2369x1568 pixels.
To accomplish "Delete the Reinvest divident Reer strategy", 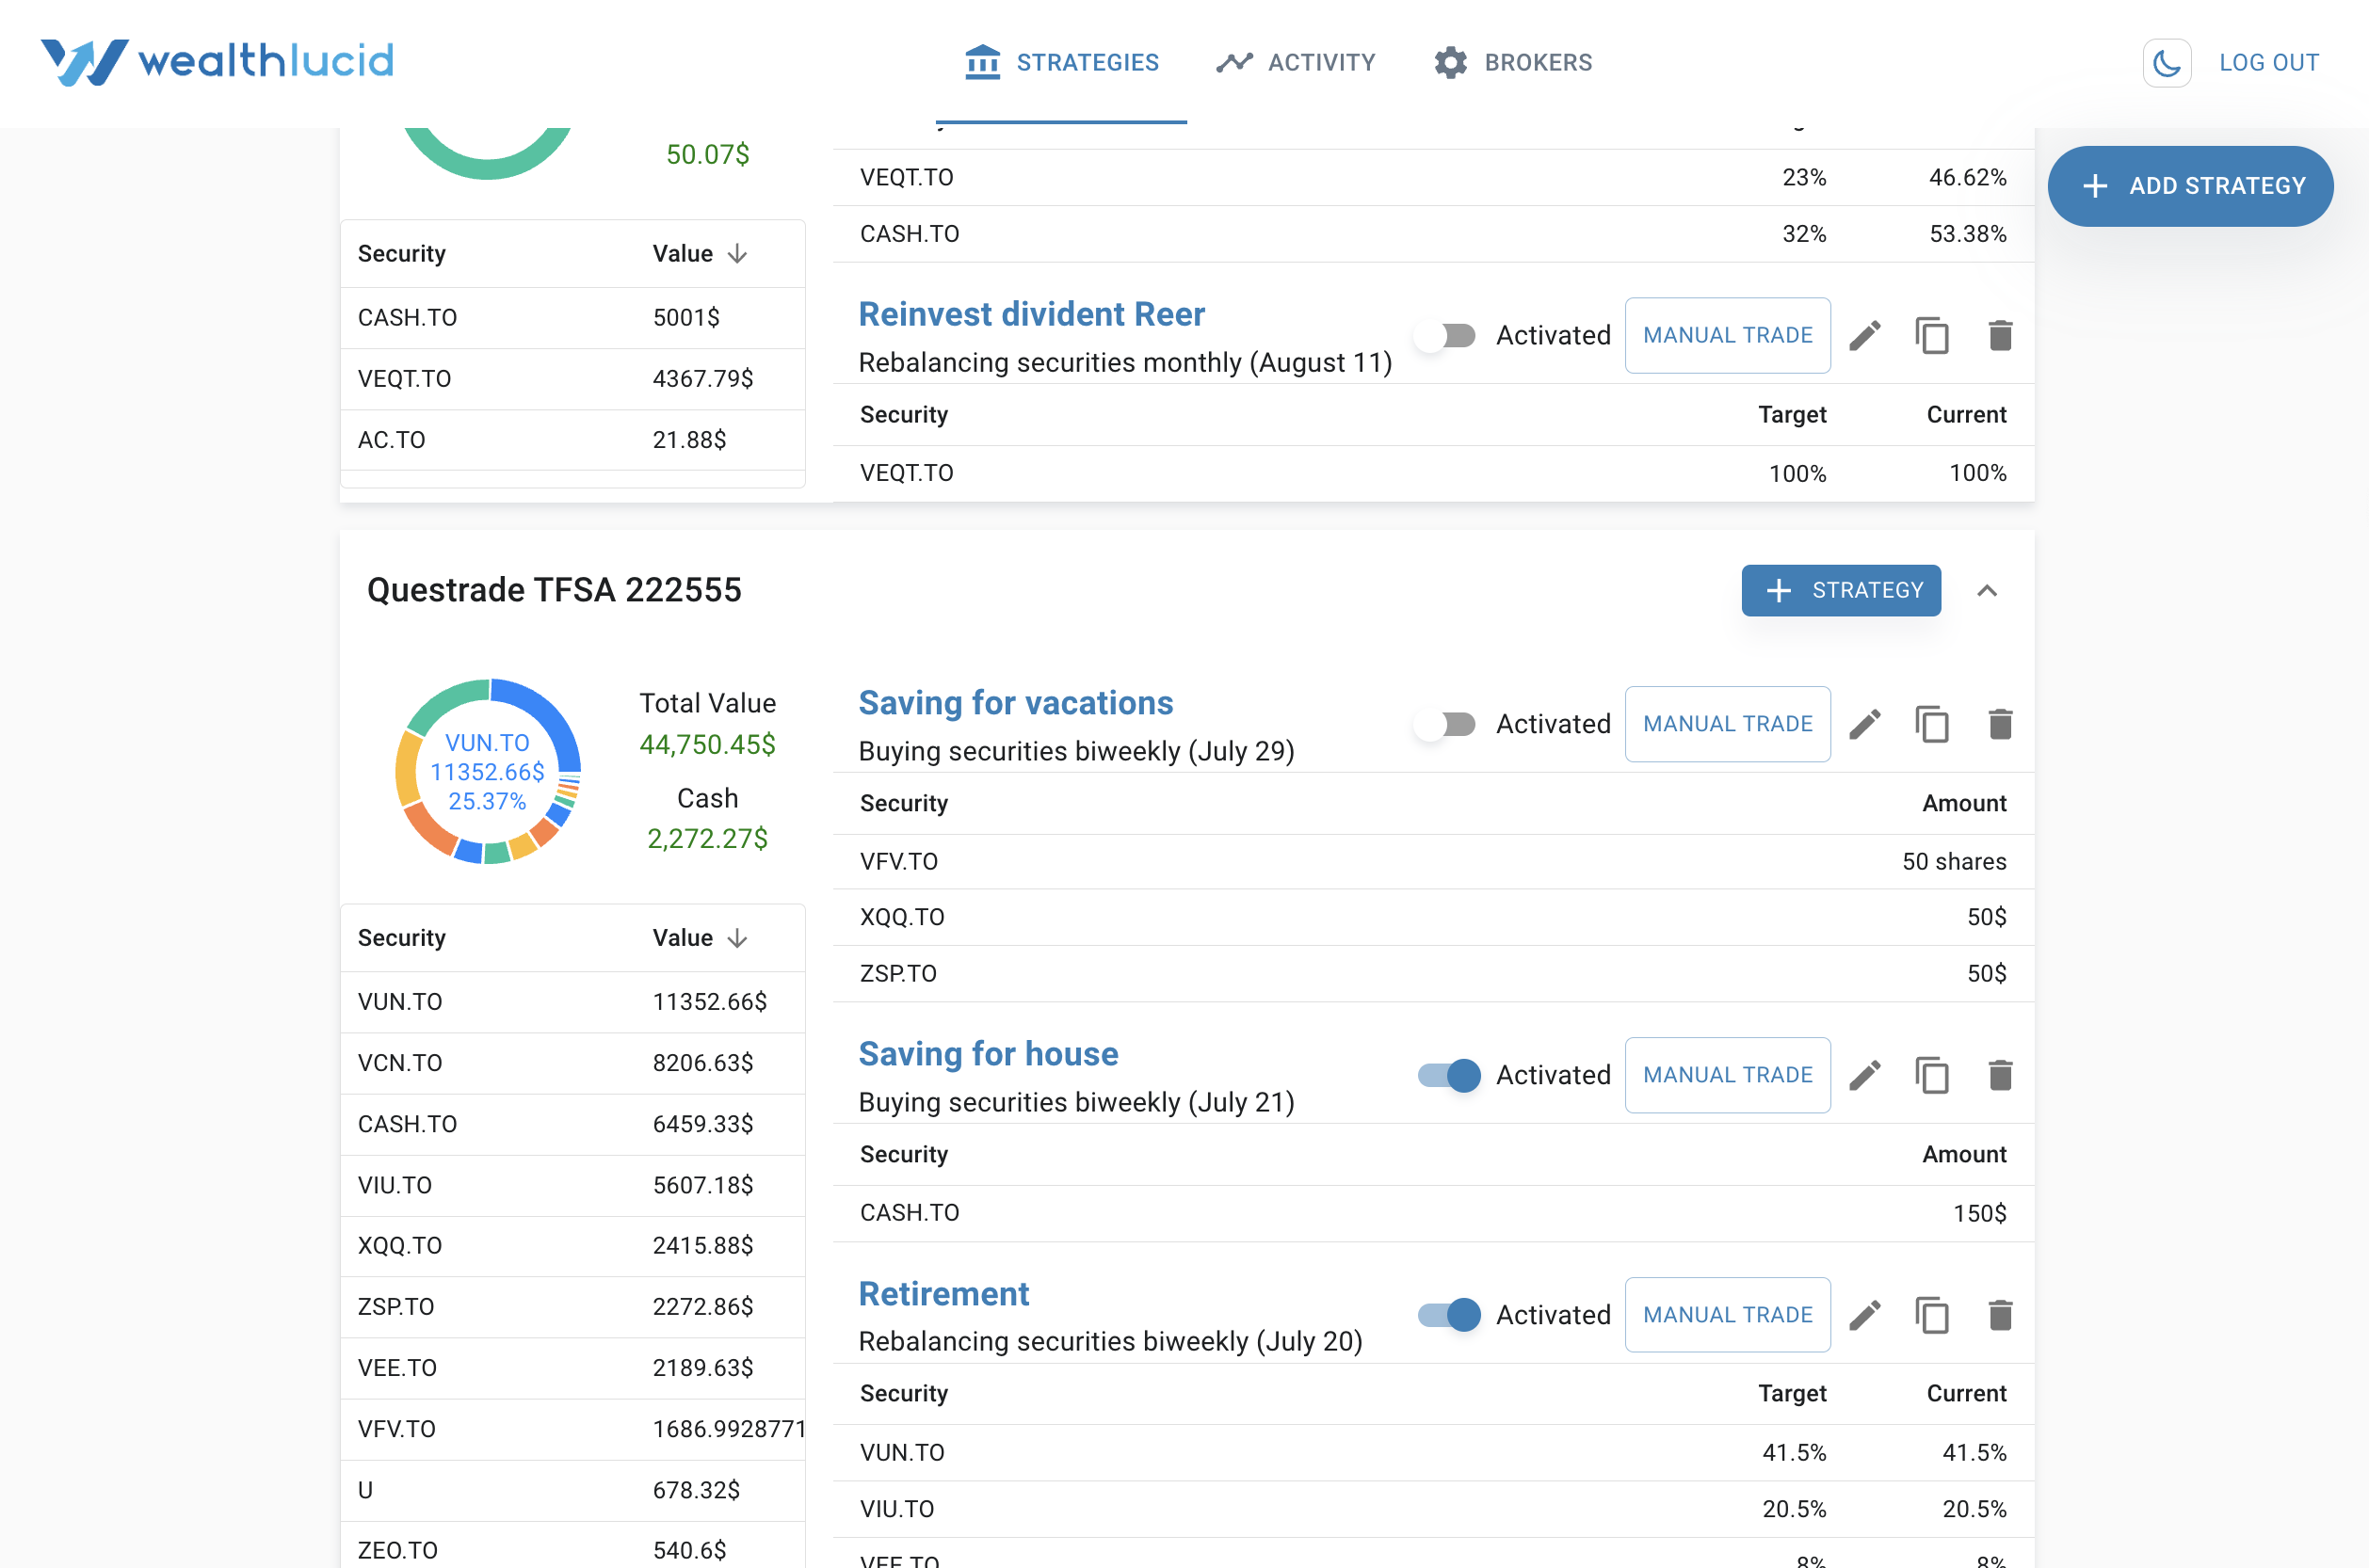I will click(x=2000, y=335).
